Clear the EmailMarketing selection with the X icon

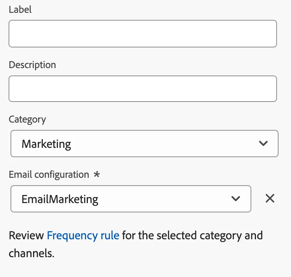click(270, 198)
